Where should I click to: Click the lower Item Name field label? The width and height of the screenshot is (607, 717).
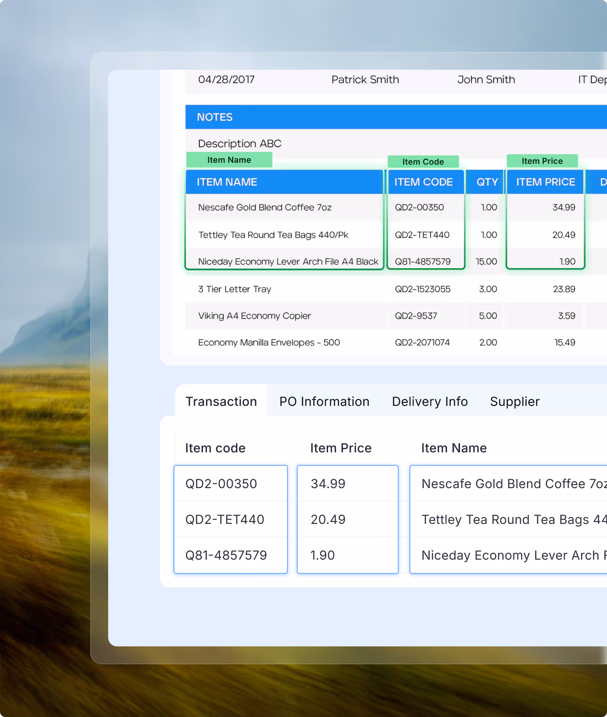(454, 448)
